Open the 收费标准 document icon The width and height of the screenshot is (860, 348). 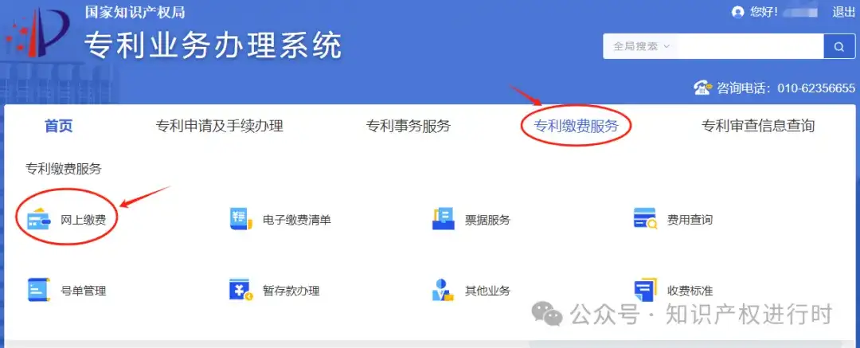645,290
